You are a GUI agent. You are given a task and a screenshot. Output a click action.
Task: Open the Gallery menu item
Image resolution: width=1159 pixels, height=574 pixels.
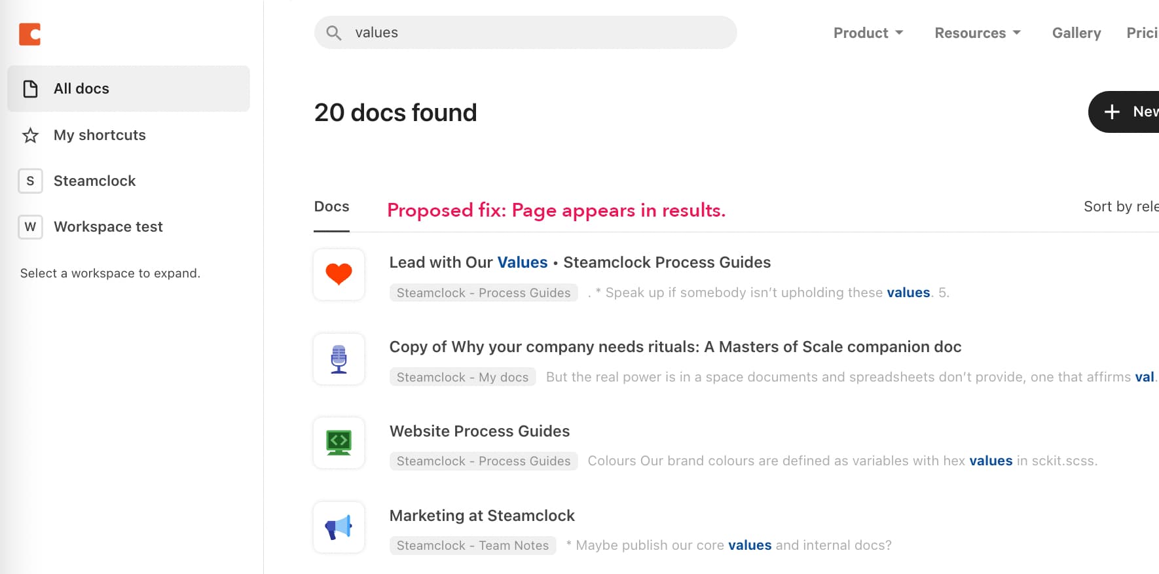1076,33
